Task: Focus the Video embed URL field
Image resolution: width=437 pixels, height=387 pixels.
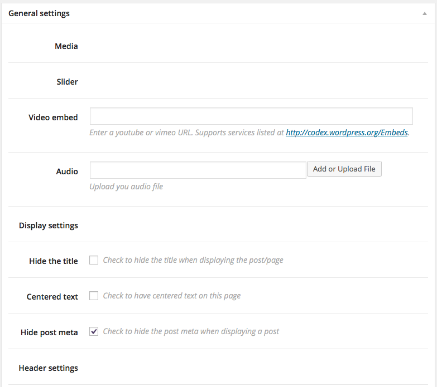Action: (251, 116)
